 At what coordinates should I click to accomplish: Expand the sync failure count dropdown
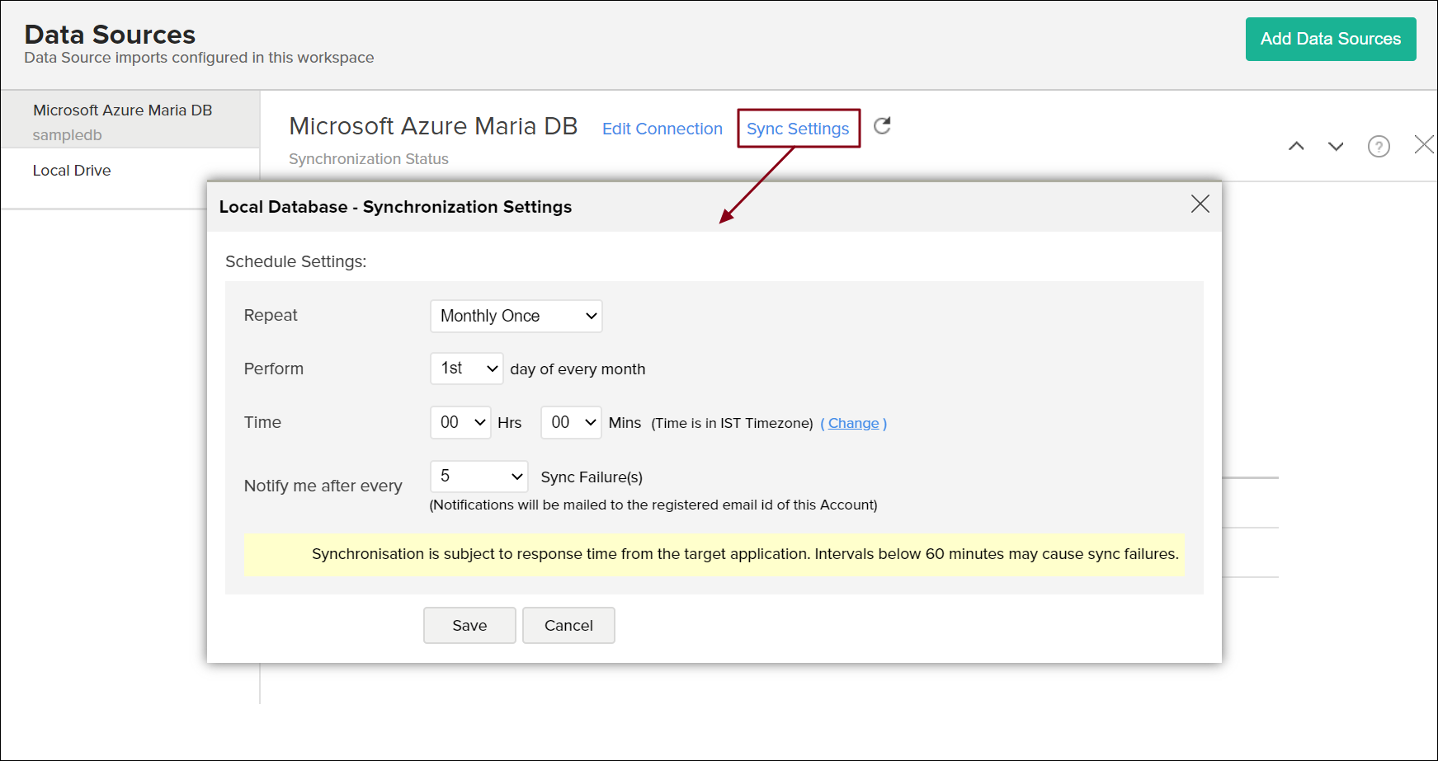coord(479,477)
